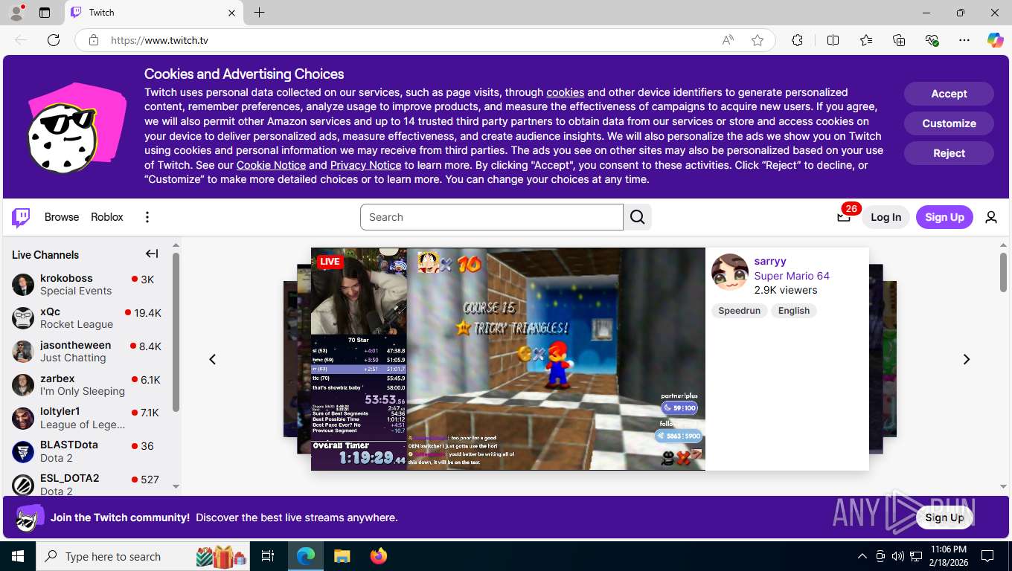1012x571 pixels.
Task: Customize cookie choices
Action: pyautogui.click(x=949, y=123)
